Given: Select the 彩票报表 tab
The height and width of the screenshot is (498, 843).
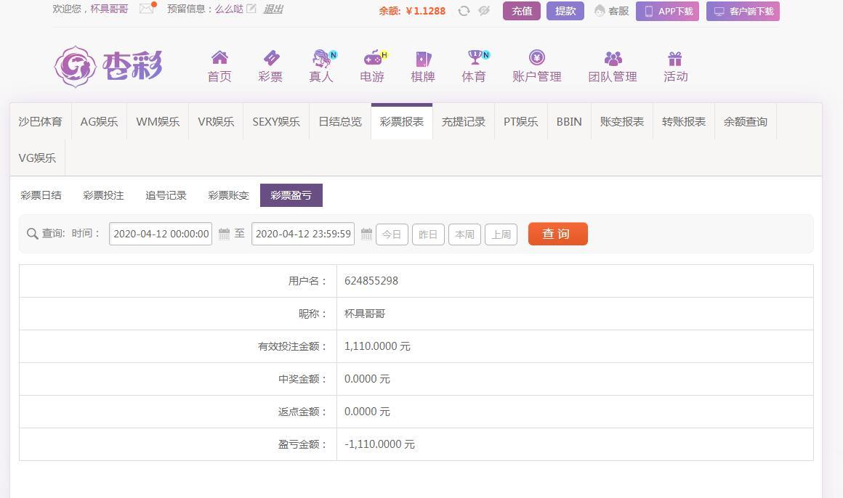Looking at the screenshot, I should pyautogui.click(x=402, y=122).
